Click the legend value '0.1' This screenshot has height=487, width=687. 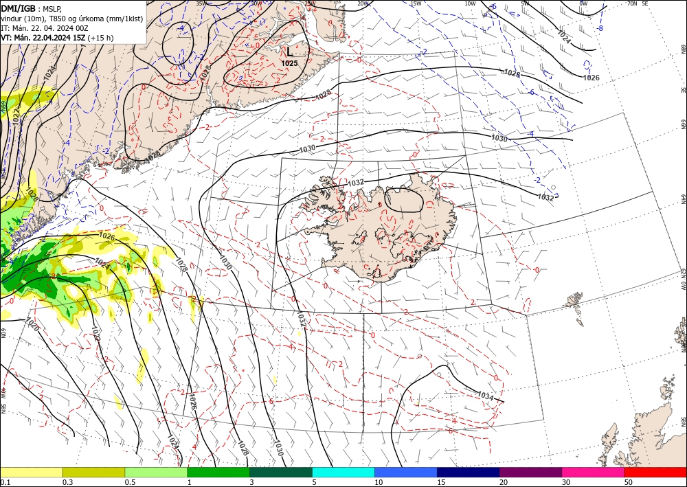point(5,482)
